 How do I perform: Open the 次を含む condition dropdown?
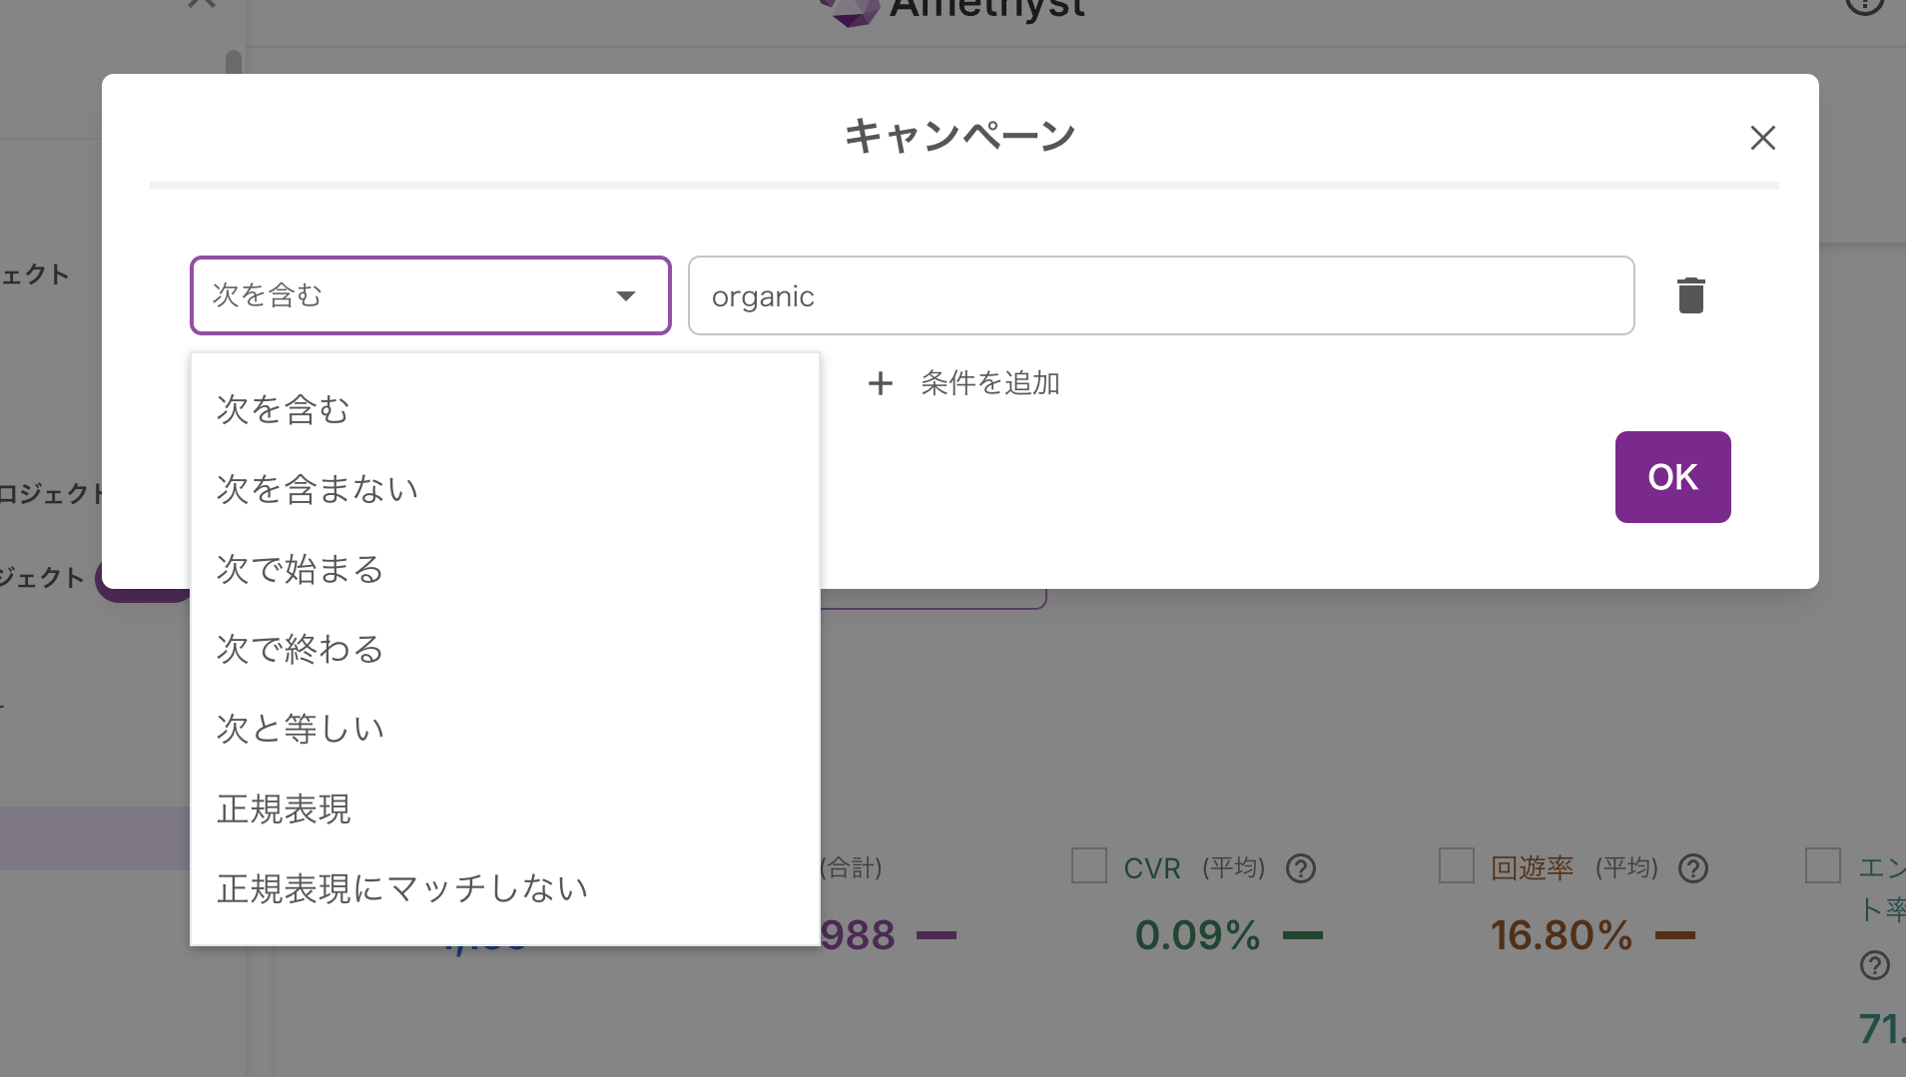tap(429, 294)
